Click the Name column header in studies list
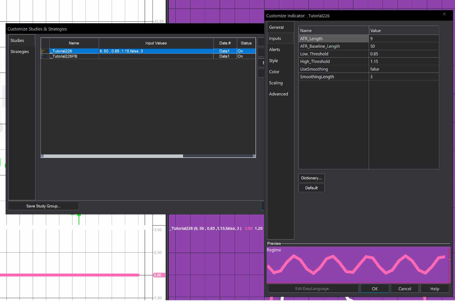This screenshot has height=301, width=455. pos(74,43)
